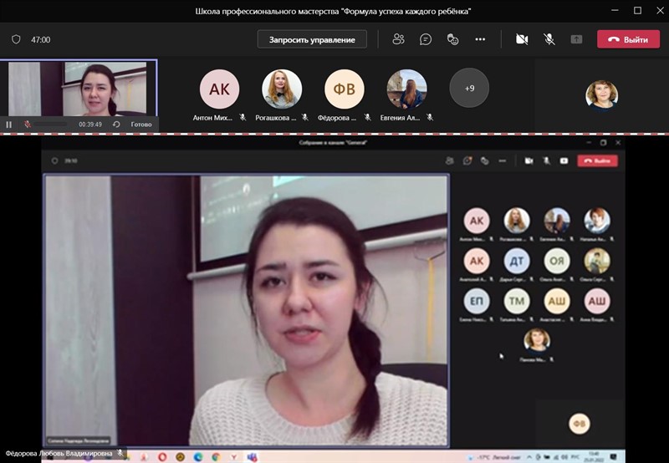Select Антон Мих... participant avatar
This screenshot has width=669, height=463.
(219, 89)
